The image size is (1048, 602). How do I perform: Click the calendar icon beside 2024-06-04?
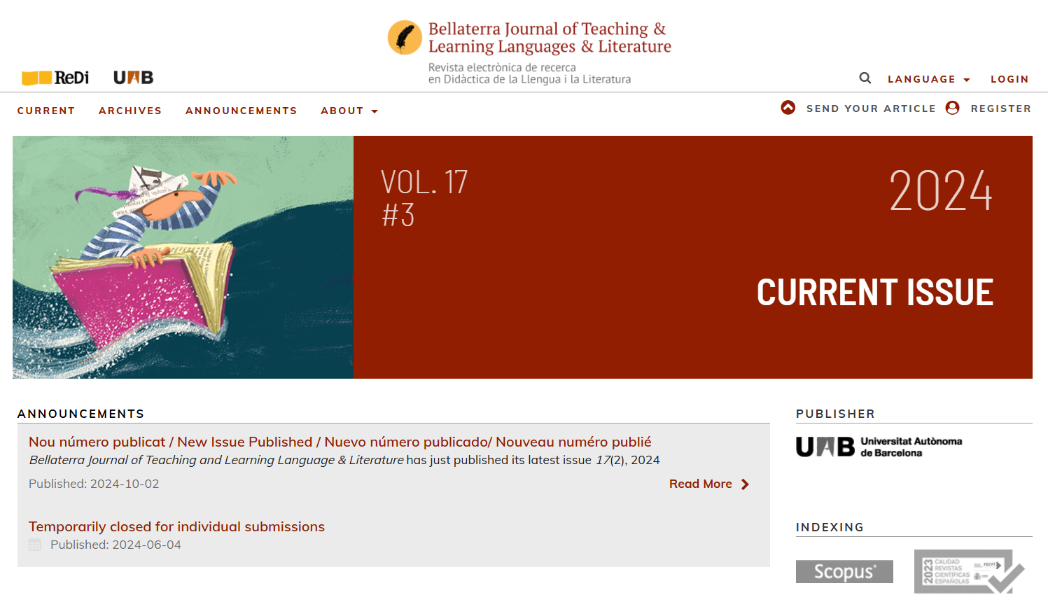pyautogui.click(x=35, y=545)
